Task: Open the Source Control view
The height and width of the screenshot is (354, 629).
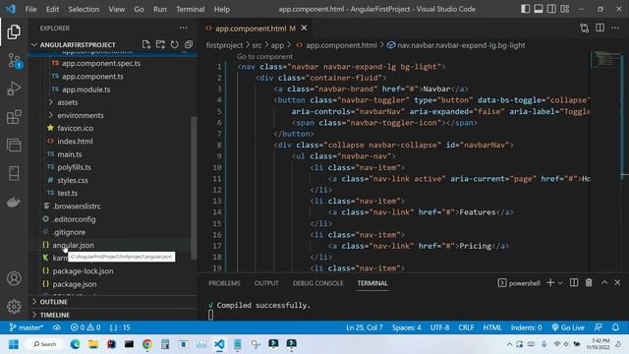Action: pyautogui.click(x=14, y=61)
